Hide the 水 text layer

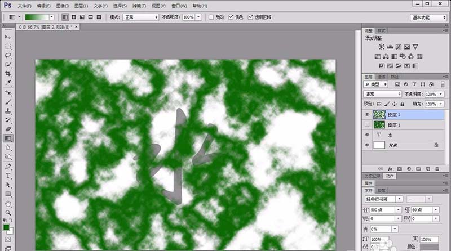click(x=367, y=135)
